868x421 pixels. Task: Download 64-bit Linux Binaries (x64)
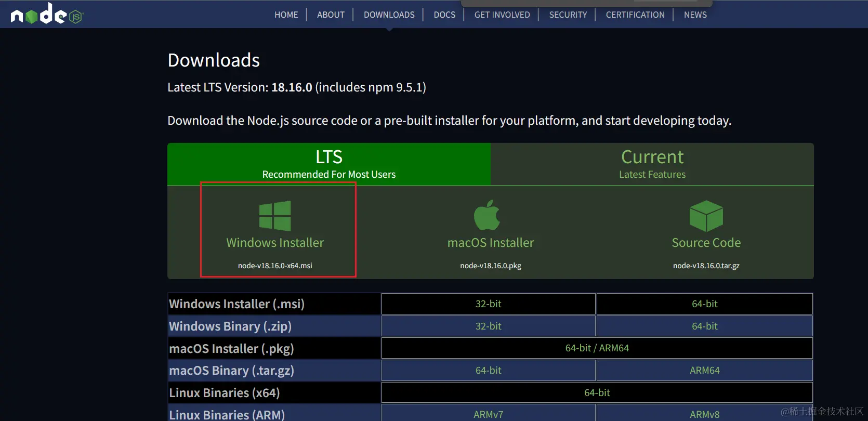point(597,392)
